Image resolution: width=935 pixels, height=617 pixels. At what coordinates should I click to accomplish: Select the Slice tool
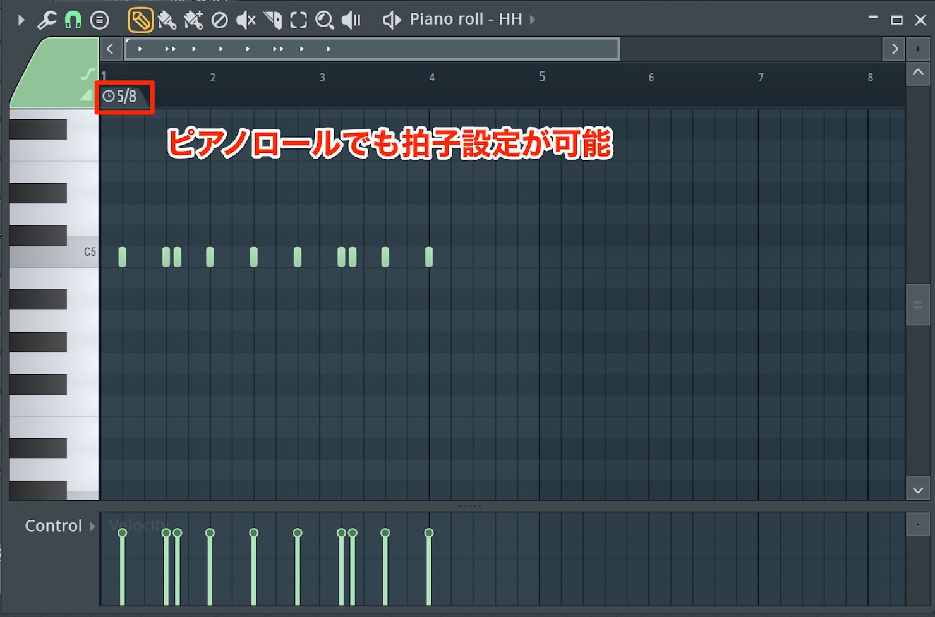(272, 20)
